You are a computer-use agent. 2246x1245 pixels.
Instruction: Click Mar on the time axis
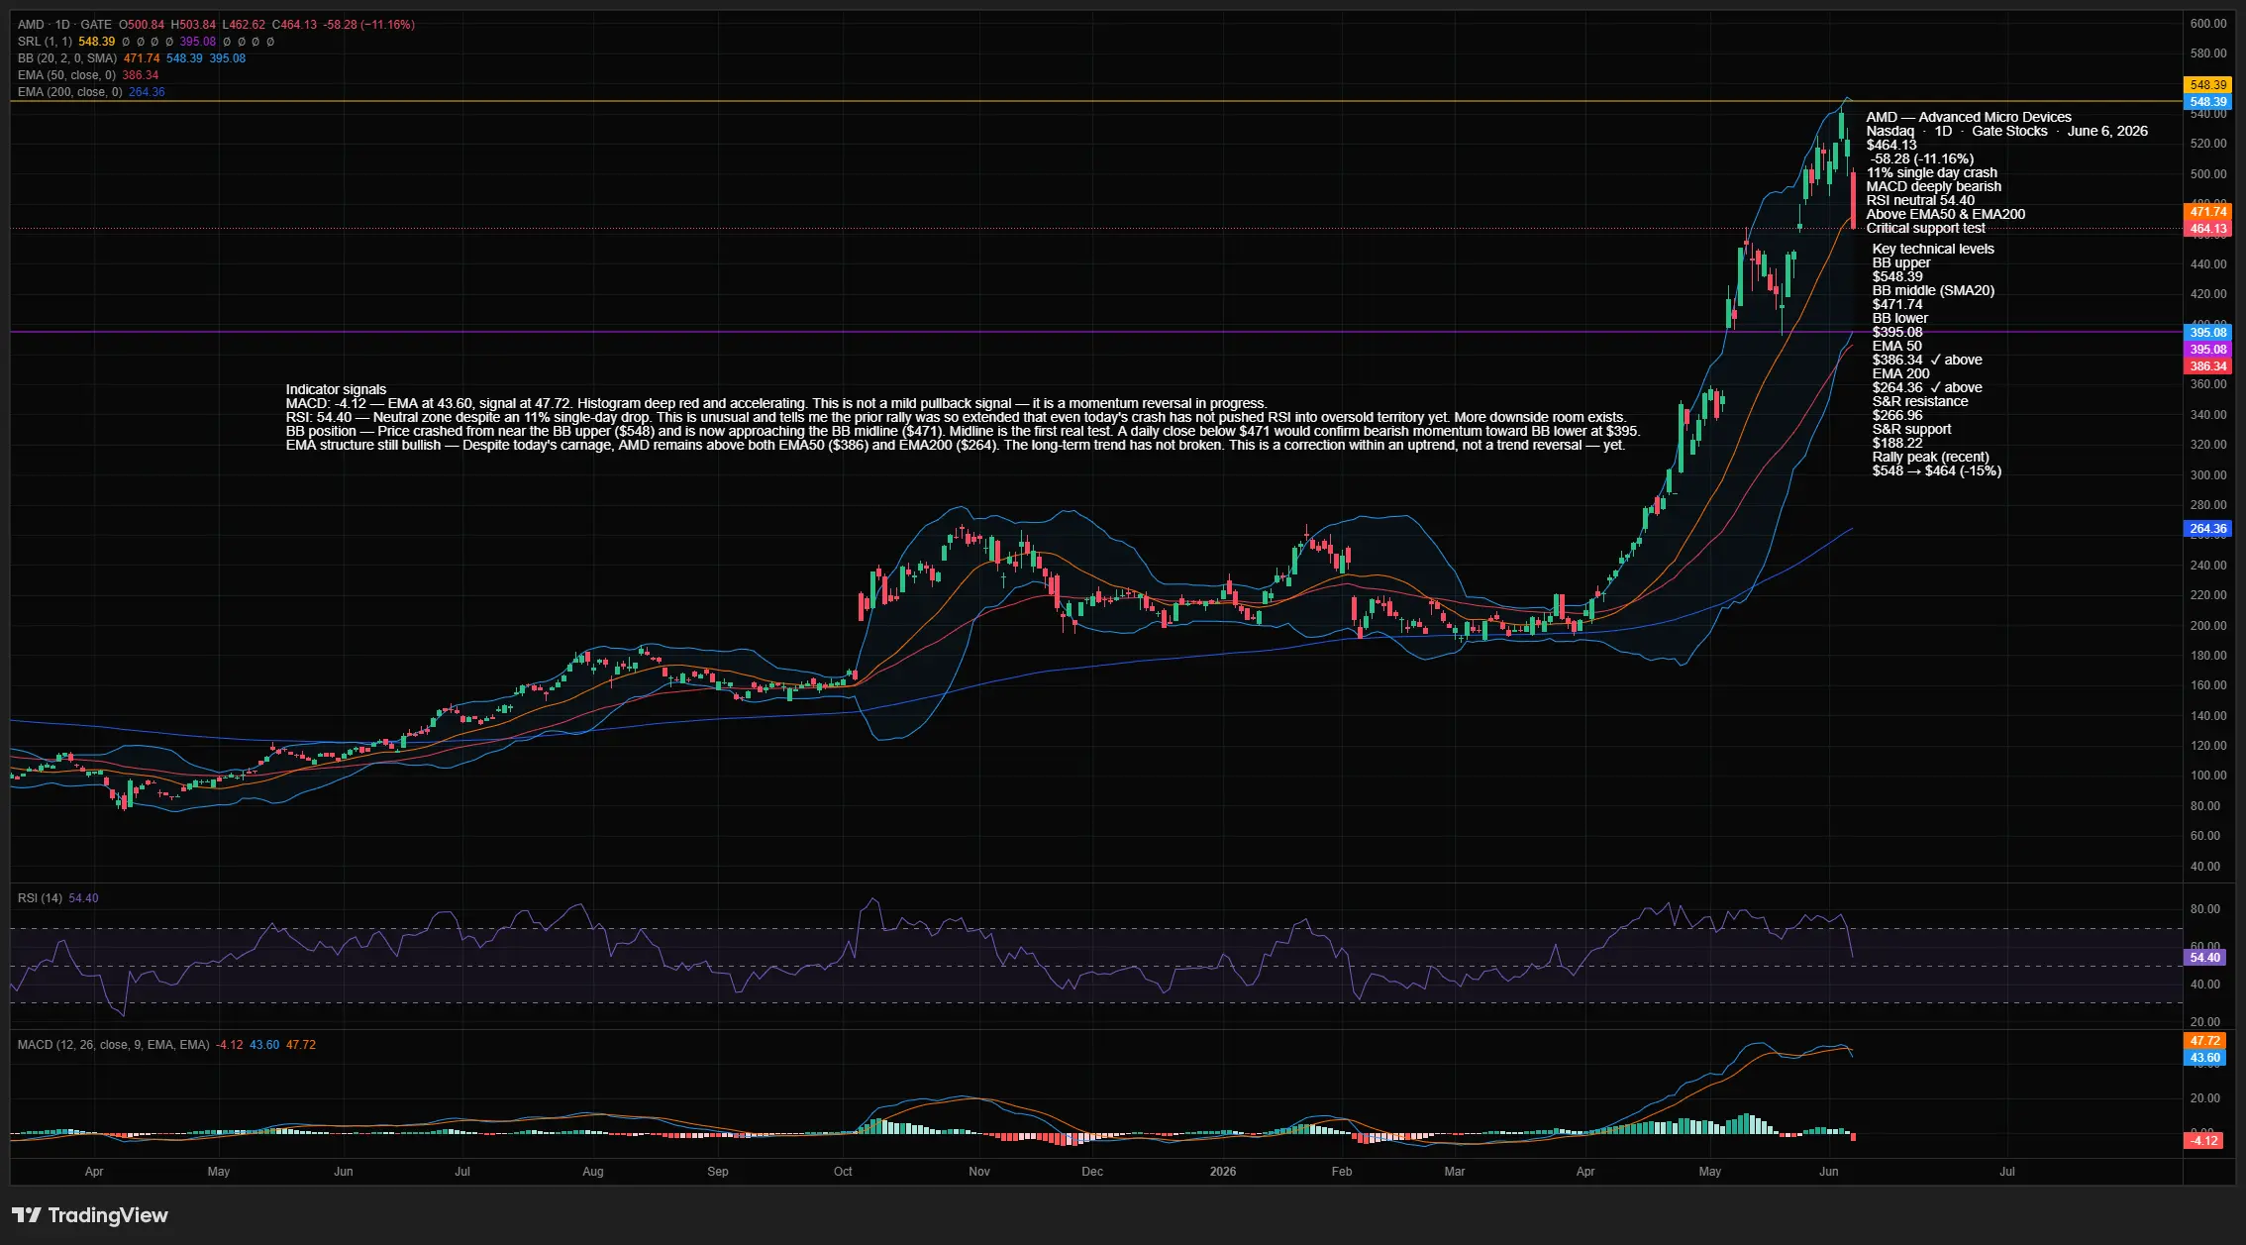[x=1455, y=1172]
